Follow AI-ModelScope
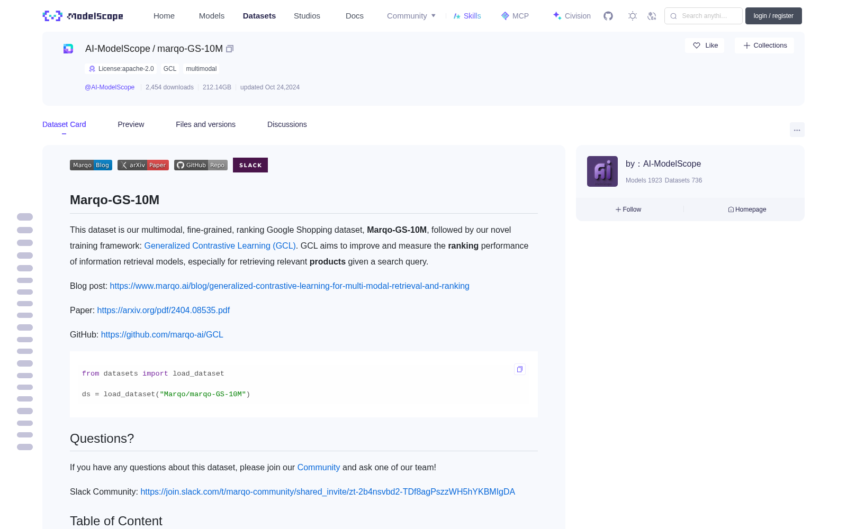 pyautogui.click(x=628, y=209)
